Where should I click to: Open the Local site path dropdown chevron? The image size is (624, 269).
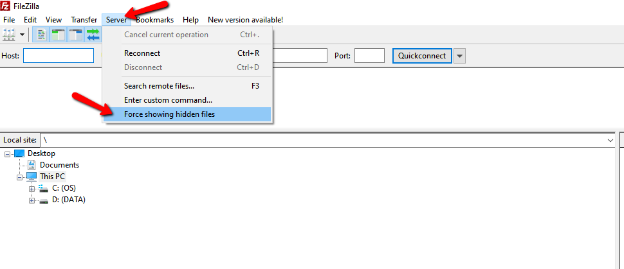click(610, 140)
